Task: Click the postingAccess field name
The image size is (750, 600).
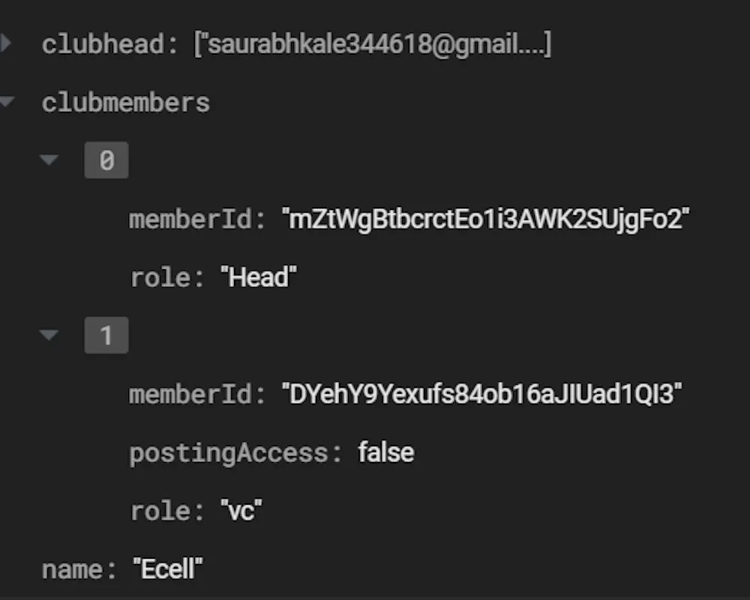Action: (x=229, y=453)
